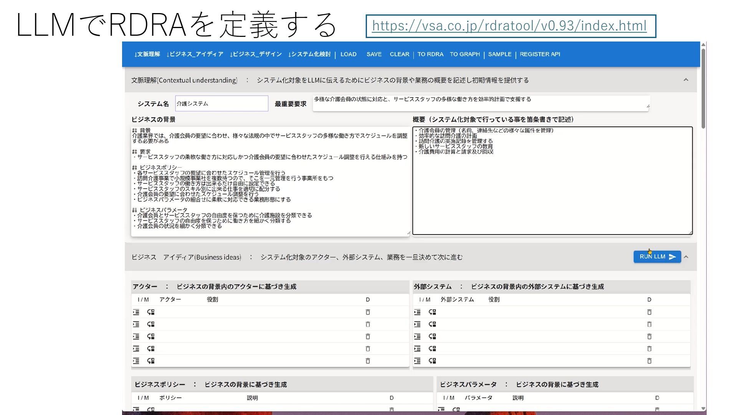Click insert-row icon in second 外部システム row

(417, 324)
